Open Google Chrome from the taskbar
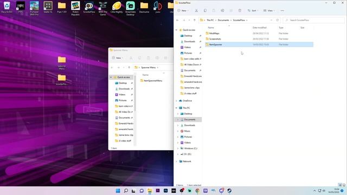The width and height of the screenshot is (347, 195). tap(197, 191)
